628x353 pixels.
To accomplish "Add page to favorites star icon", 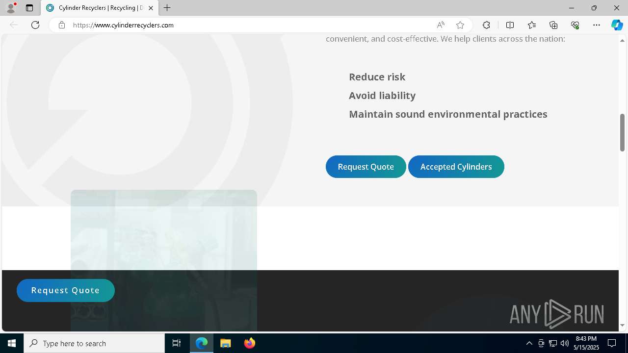I will 460,25.
